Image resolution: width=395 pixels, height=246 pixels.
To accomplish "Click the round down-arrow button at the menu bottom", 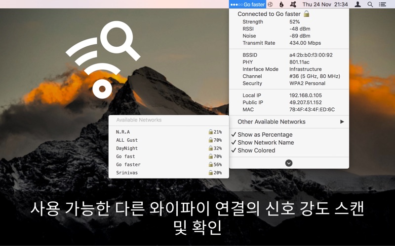I will (289, 163).
